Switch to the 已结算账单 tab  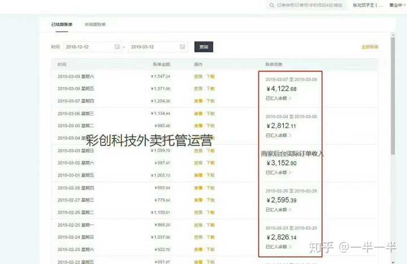coord(62,24)
